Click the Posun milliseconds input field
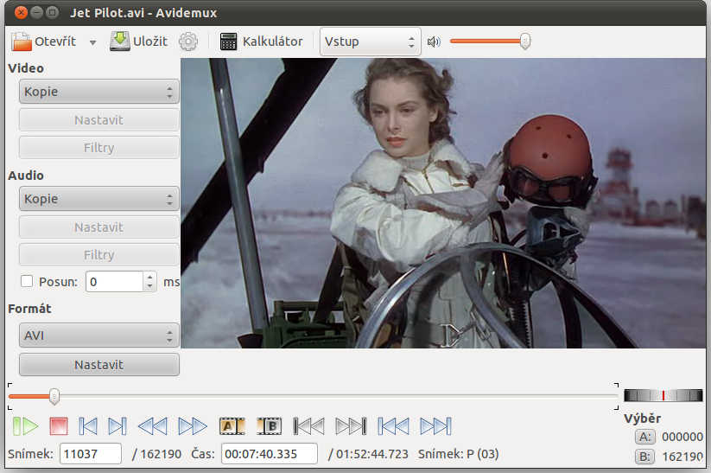This screenshot has width=711, height=473. coord(115,282)
